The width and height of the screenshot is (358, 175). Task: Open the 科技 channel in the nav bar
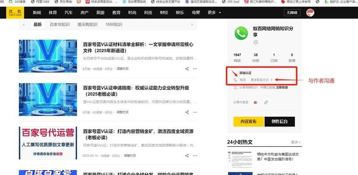pyautogui.click(x=148, y=13)
